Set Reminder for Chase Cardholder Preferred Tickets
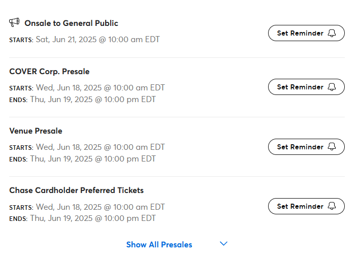Screen dimensions: 359x257 tap(306, 206)
